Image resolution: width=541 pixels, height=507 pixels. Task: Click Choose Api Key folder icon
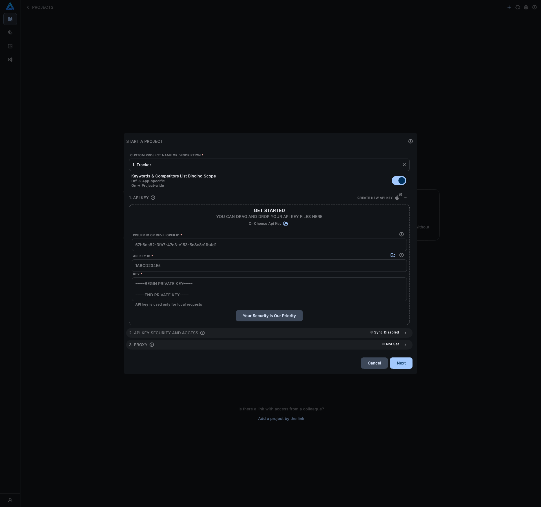pos(286,224)
